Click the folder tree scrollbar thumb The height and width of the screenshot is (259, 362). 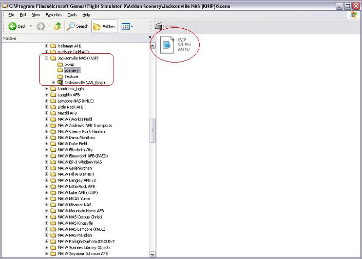[153, 130]
